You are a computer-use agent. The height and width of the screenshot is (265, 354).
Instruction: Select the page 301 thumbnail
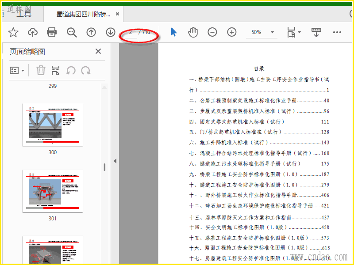click(x=53, y=191)
